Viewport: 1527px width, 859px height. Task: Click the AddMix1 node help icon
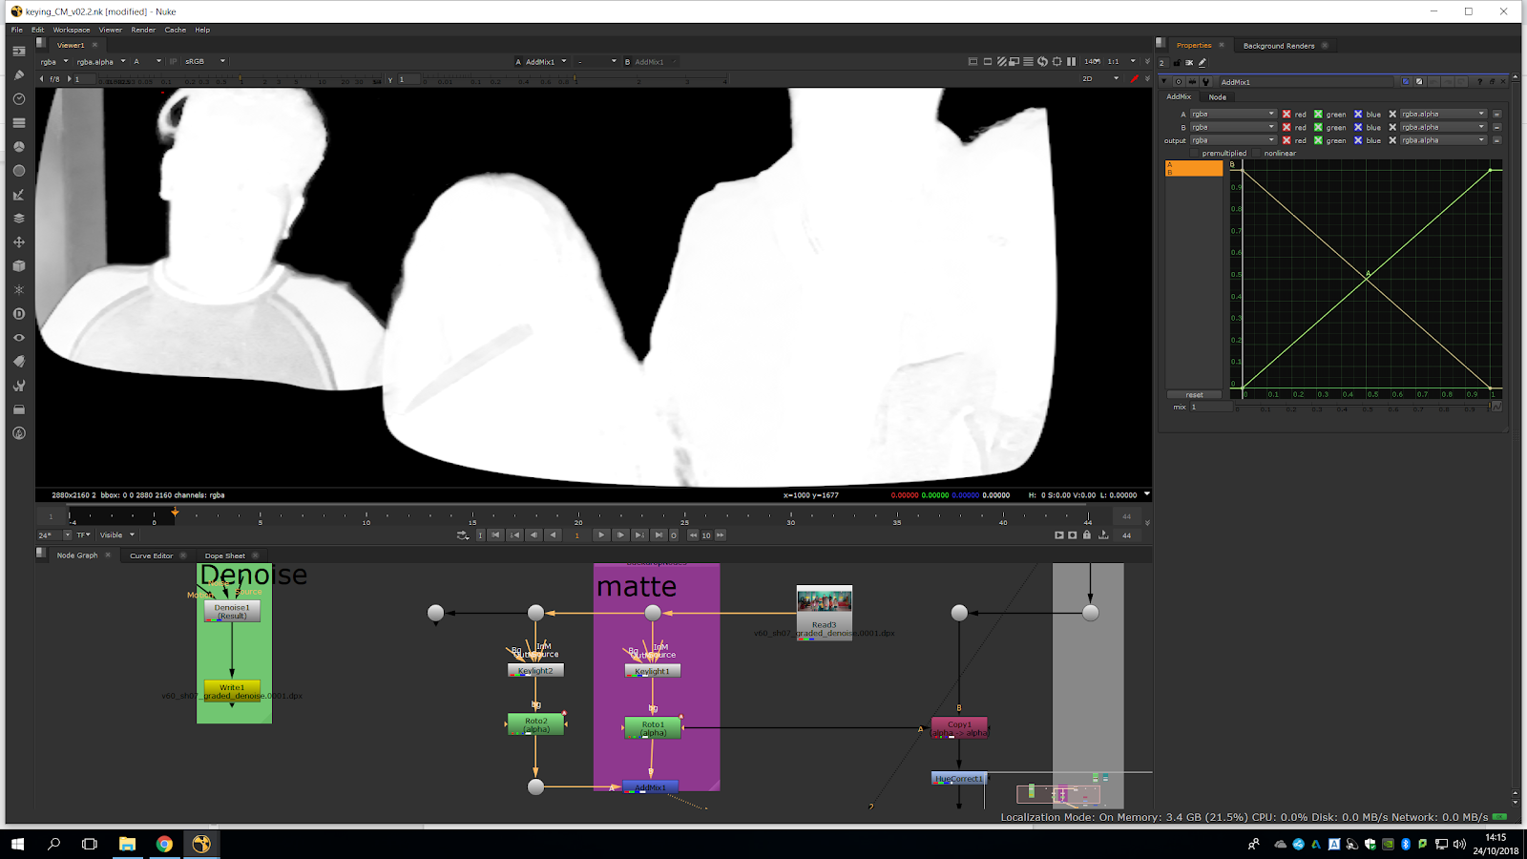coord(1479,82)
